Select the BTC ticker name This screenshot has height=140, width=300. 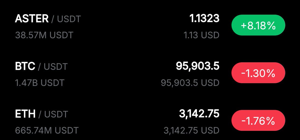pos(25,66)
